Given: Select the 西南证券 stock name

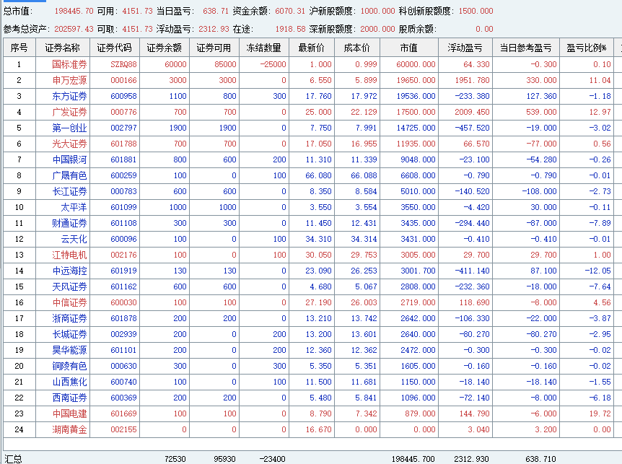Looking at the screenshot, I should 69,398.
